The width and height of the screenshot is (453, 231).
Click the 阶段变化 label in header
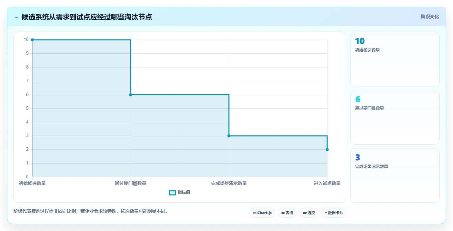(430, 17)
